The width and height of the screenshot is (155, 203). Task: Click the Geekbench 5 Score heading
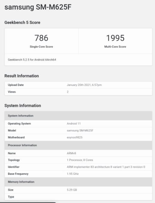point(22,22)
